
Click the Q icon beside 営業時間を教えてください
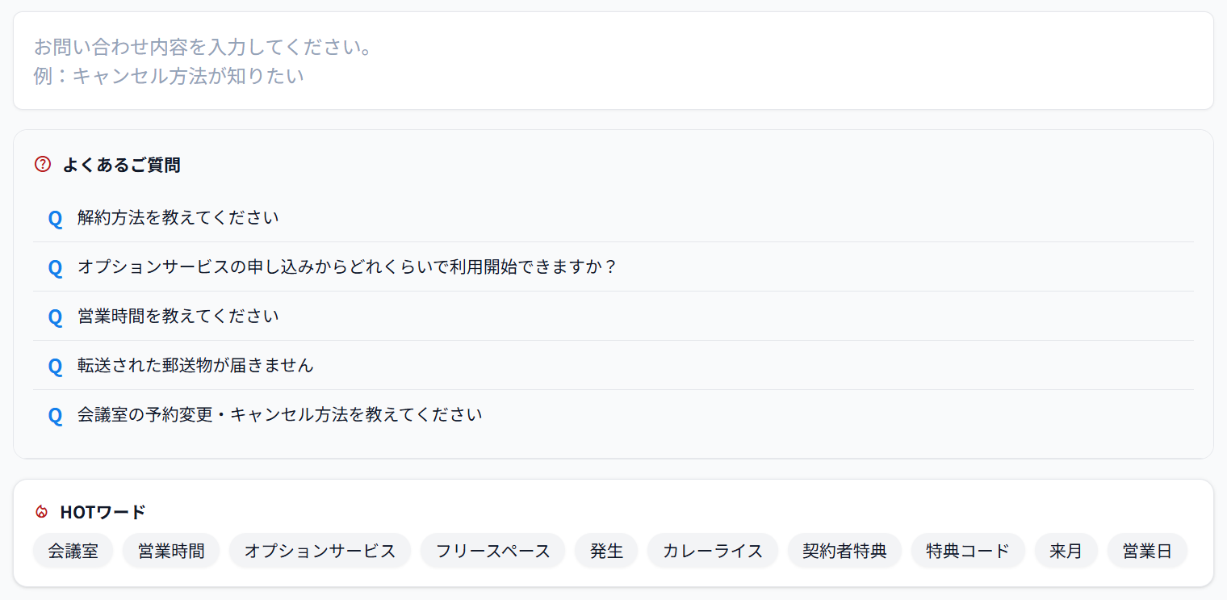click(55, 317)
